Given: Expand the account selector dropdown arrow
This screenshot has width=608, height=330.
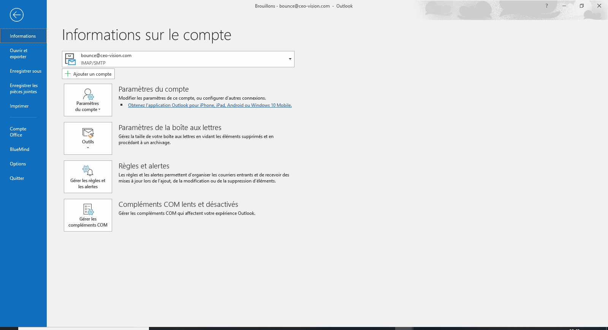Looking at the screenshot, I should pos(290,59).
